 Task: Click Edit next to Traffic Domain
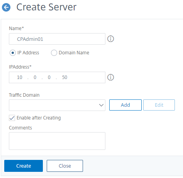pyautogui.click(x=159, y=105)
